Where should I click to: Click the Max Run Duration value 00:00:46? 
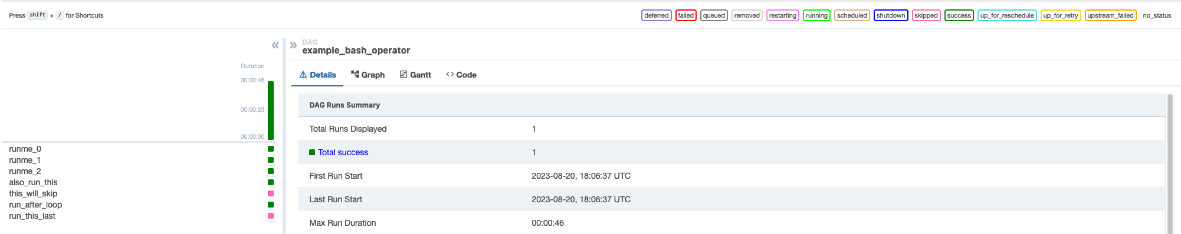click(547, 223)
